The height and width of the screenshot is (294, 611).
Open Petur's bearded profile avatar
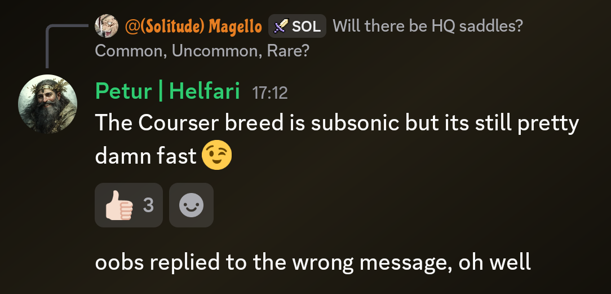click(x=47, y=104)
